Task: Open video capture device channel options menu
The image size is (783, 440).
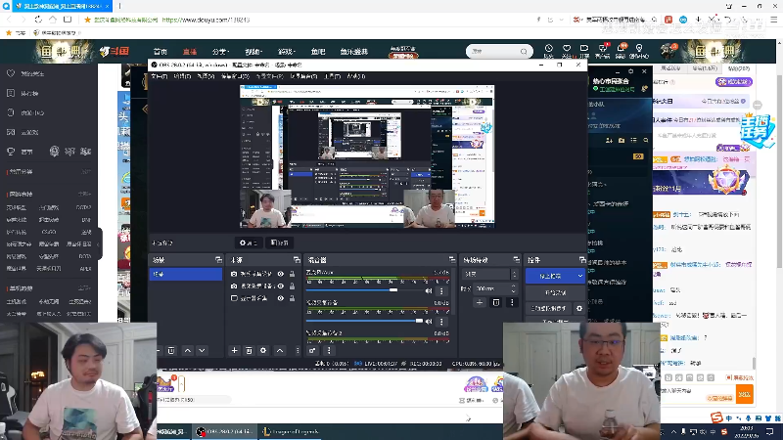Action: pyautogui.click(x=441, y=322)
